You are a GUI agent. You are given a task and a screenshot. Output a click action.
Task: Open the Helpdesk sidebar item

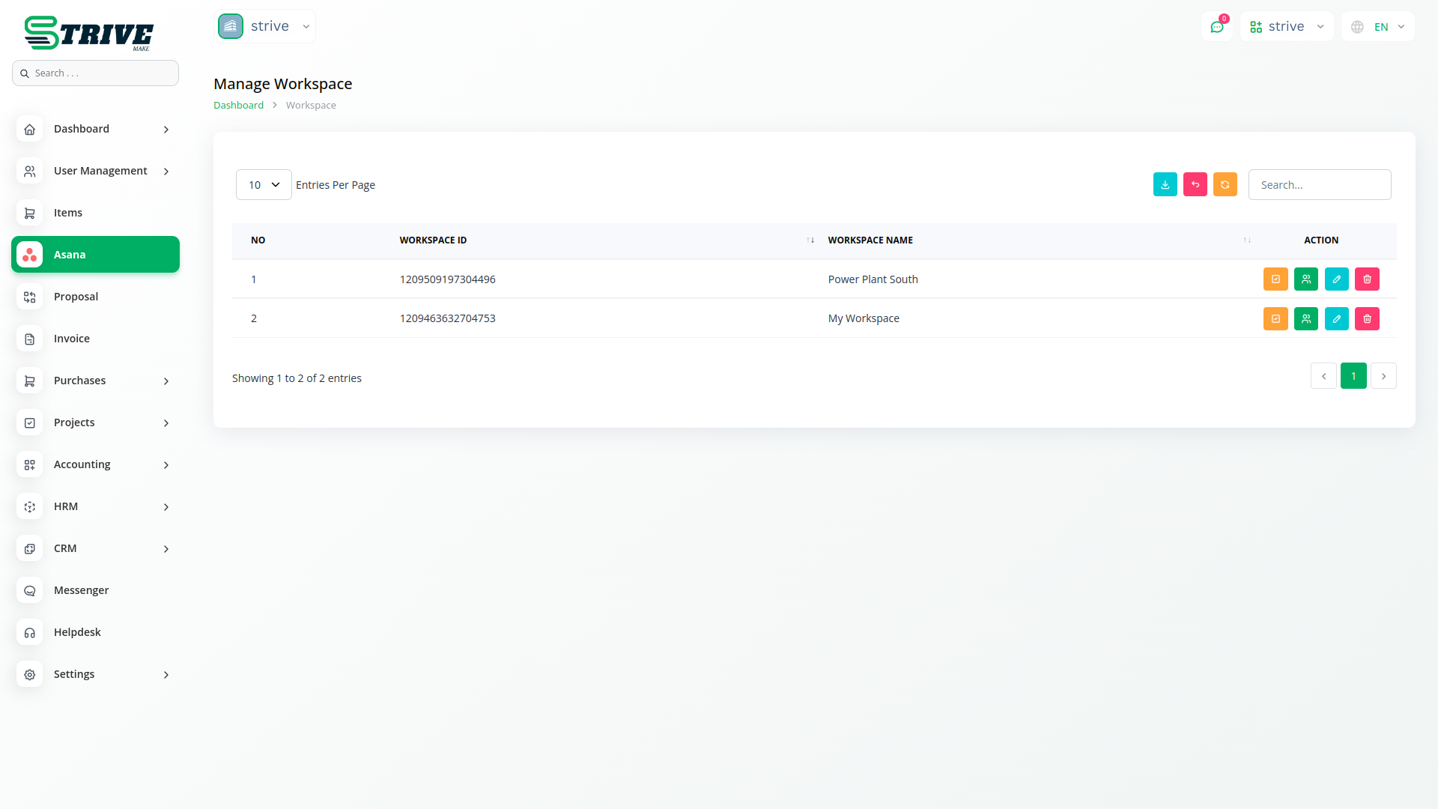[77, 632]
